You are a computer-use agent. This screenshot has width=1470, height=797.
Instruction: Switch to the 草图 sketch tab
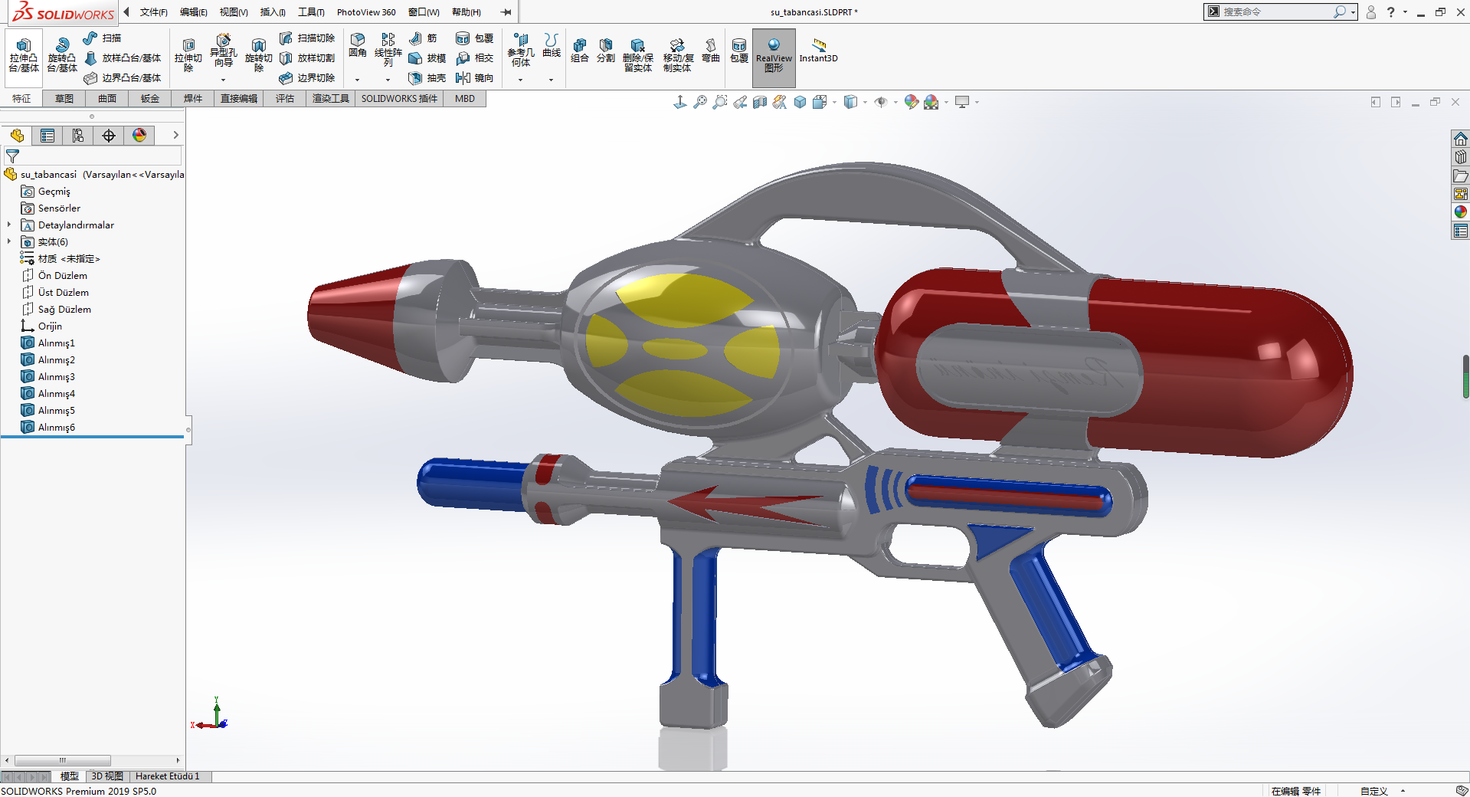(x=64, y=99)
